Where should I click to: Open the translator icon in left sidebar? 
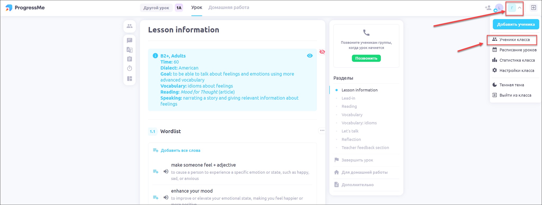(129, 50)
